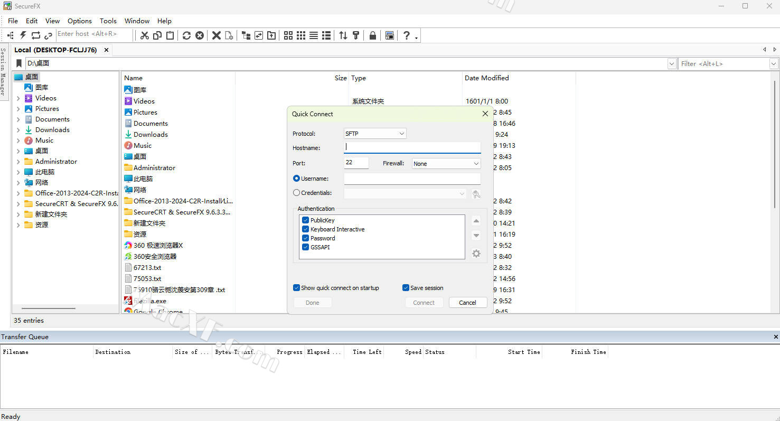This screenshot has width=780, height=421.
Task: Click the question mark Help icon
Action: [406, 35]
